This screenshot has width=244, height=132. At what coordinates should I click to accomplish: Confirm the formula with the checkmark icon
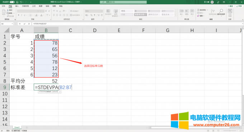pyautogui.click(x=24, y=24)
